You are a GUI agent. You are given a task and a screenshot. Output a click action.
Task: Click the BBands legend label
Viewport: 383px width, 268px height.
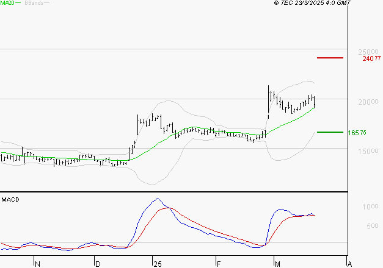click(x=34, y=3)
